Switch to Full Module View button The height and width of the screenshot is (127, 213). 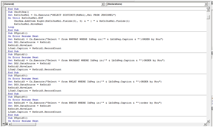click(x=6, y=124)
